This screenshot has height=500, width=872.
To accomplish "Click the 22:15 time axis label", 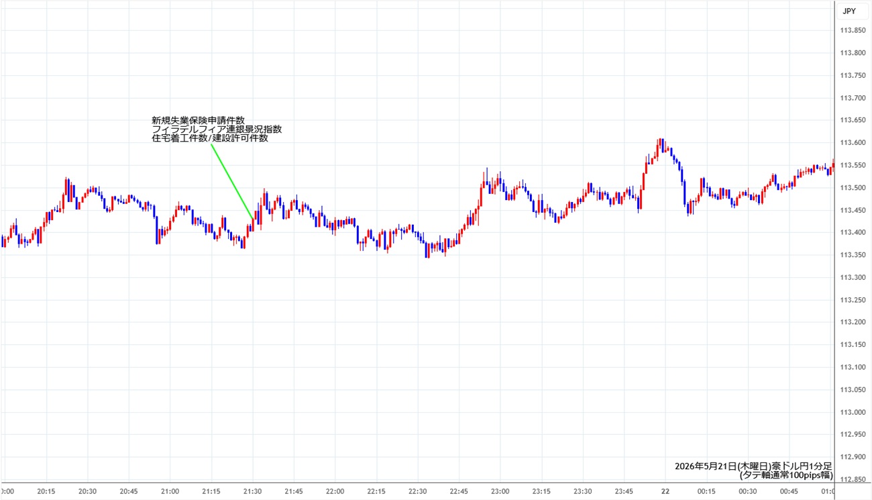I will (376, 491).
